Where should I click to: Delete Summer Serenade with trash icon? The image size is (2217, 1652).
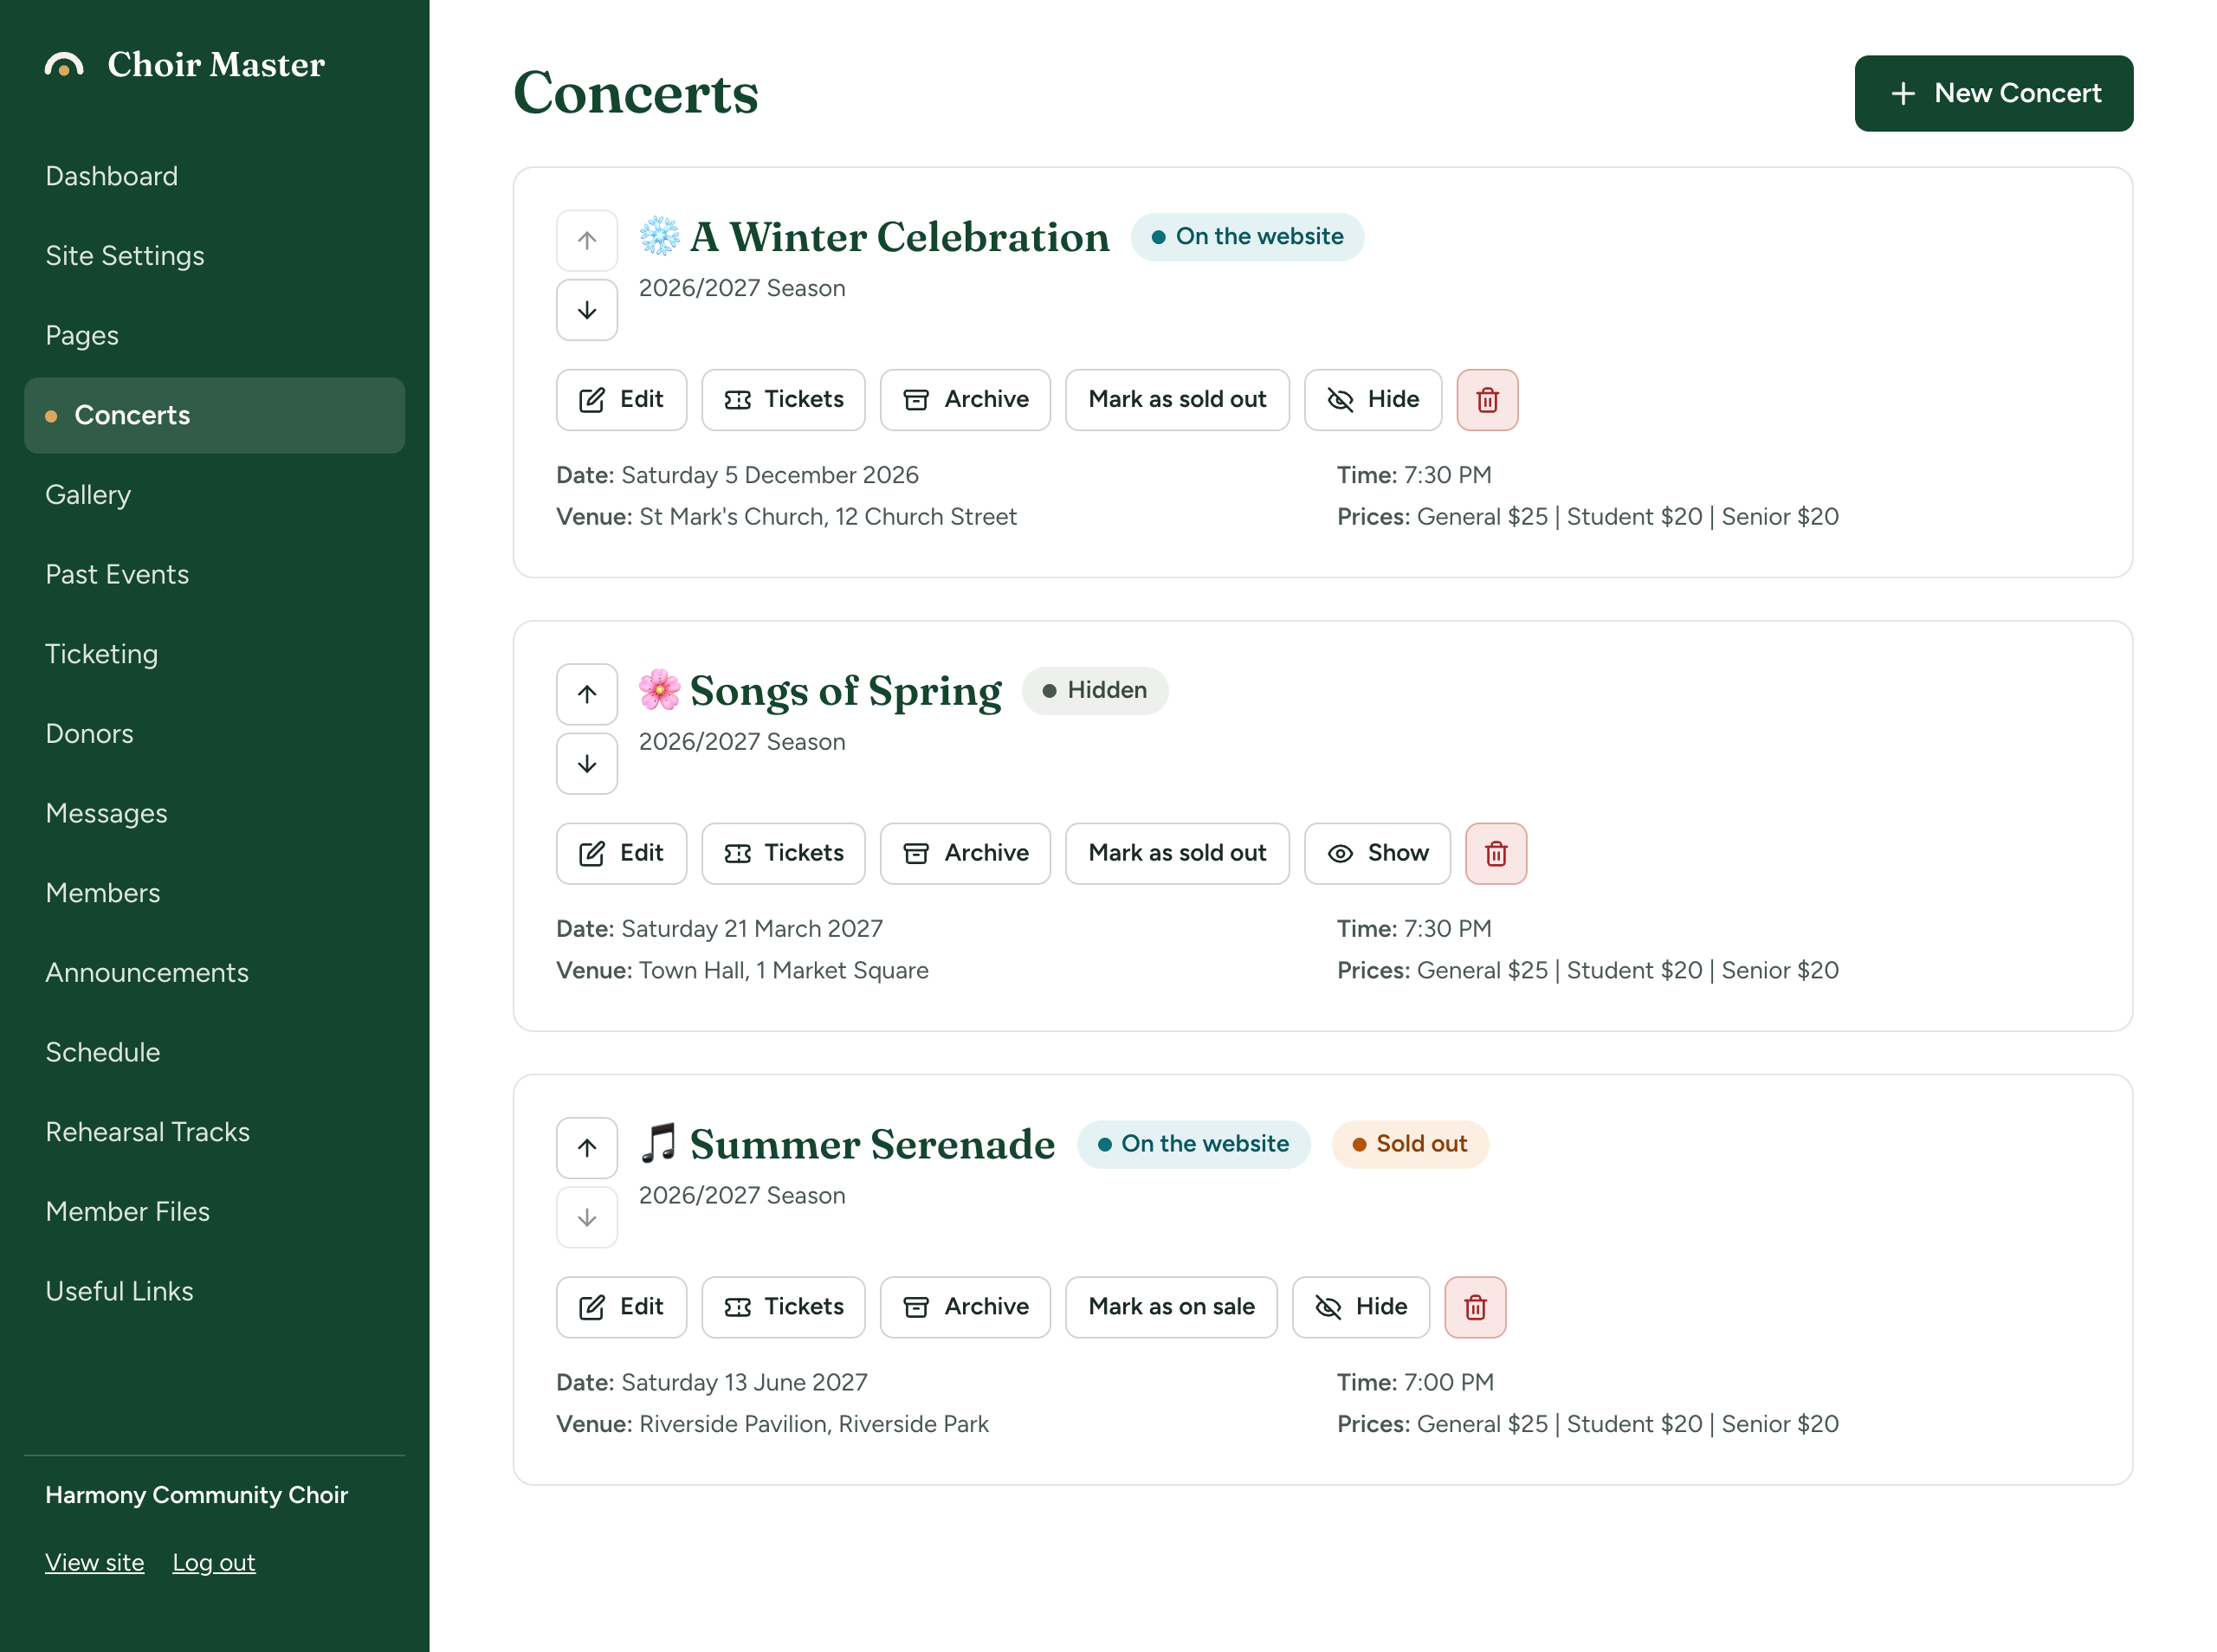1475,1307
